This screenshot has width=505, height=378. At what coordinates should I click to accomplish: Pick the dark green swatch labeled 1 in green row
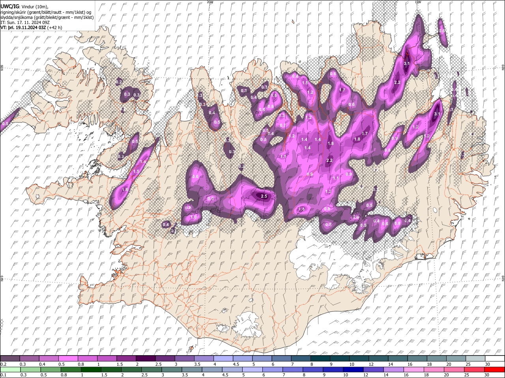tap(91, 370)
